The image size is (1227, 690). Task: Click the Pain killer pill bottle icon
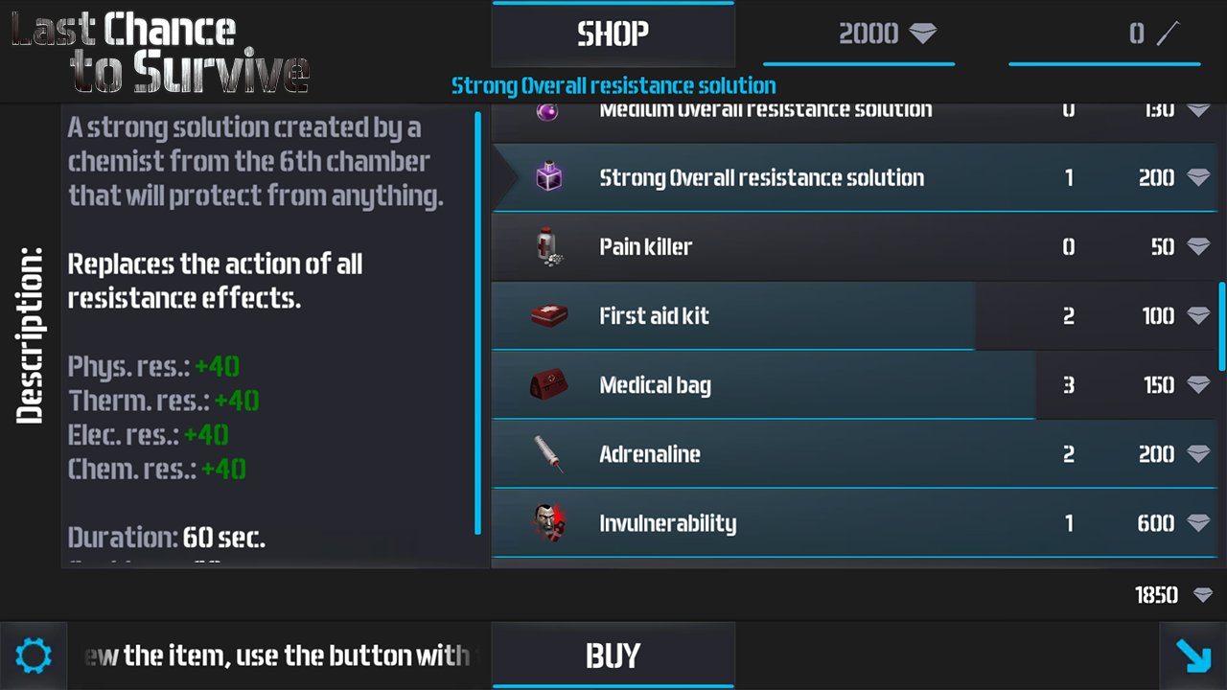click(x=548, y=246)
